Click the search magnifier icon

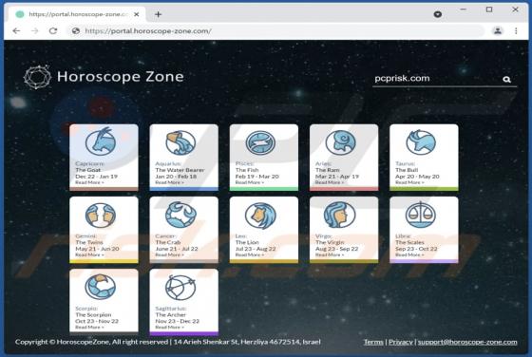coord(506,80)
